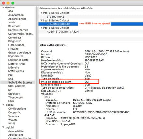143x139 pixels.
Task: Click the EFI volume heading
Action: 47,97
